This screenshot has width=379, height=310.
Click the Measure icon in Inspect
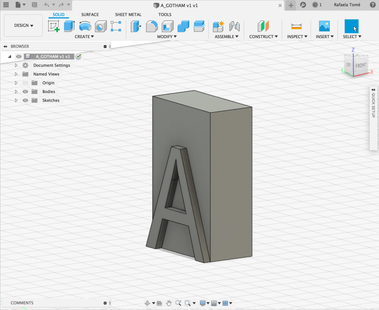[x=296, y=26]
